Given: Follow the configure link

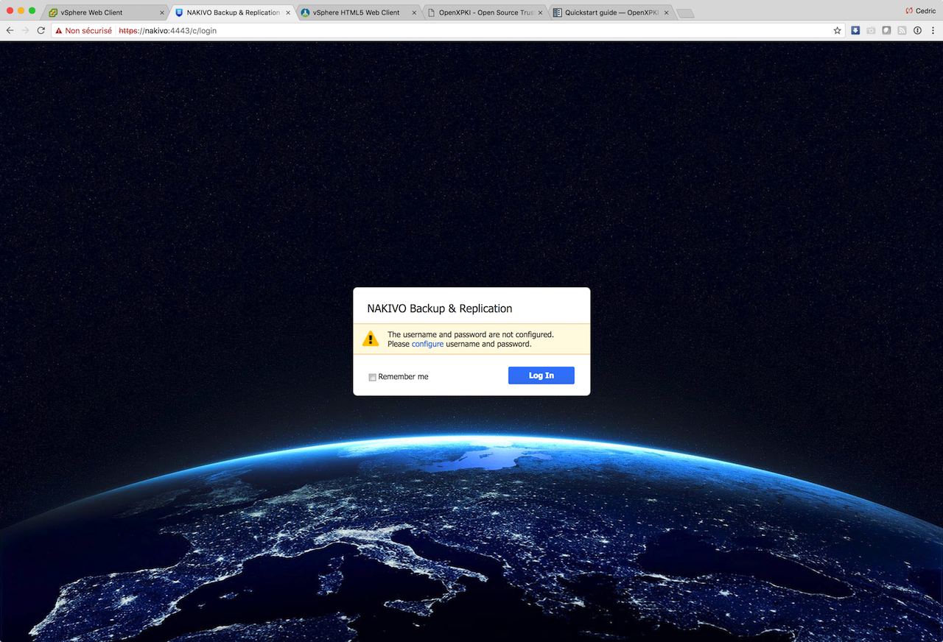Looking at the screenshot, I should coord(427,344).
